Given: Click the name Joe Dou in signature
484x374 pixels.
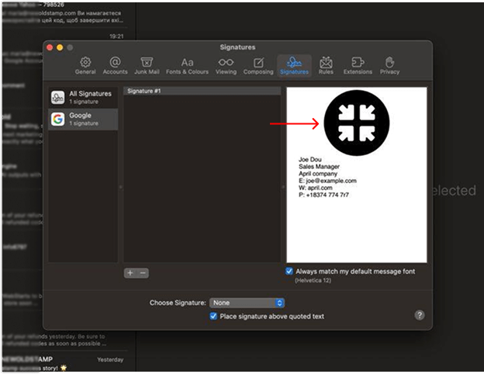Looking at the screenshot, I should [310, 159].
